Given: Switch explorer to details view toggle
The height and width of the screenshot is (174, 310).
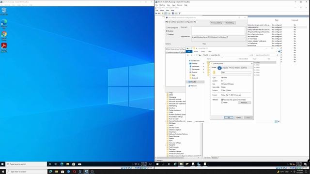Looking at the screenshot, I should click(x=276, y=121).
